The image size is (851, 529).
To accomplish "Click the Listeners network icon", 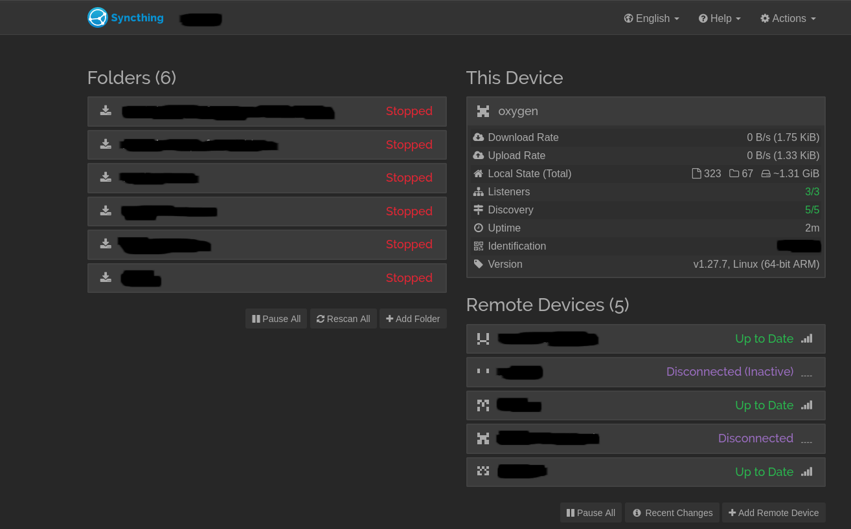I will [479, 191].
